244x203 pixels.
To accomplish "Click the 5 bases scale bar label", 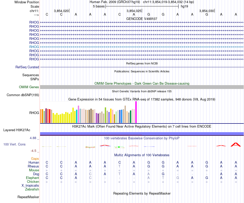I will click(99, 6).
